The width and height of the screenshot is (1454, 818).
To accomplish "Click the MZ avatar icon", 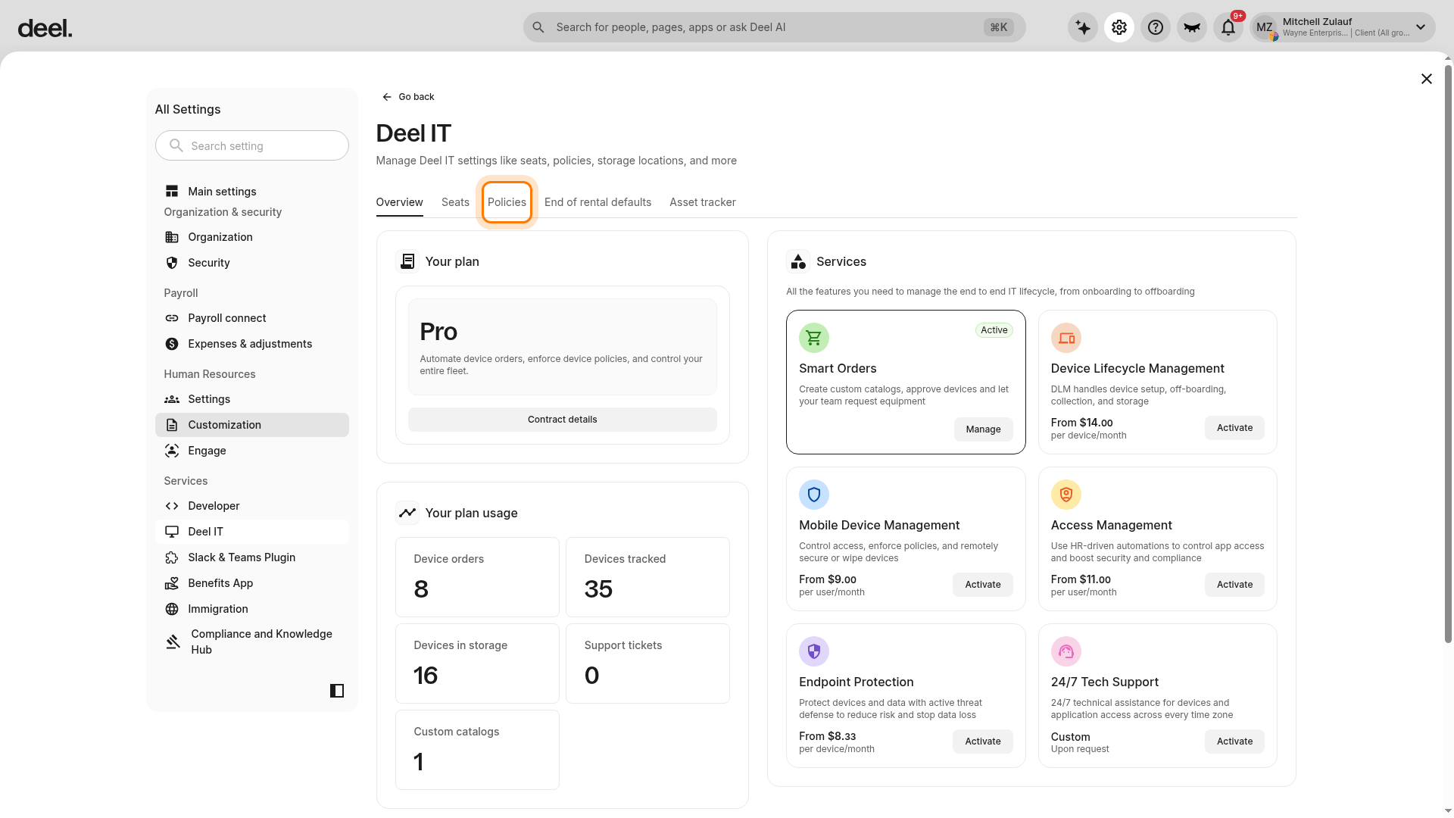I will click(x=1265, y=28).
